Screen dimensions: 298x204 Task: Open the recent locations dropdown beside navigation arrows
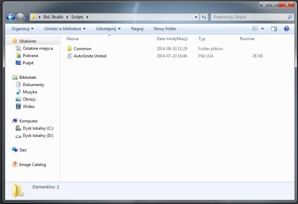pos(27,17)
